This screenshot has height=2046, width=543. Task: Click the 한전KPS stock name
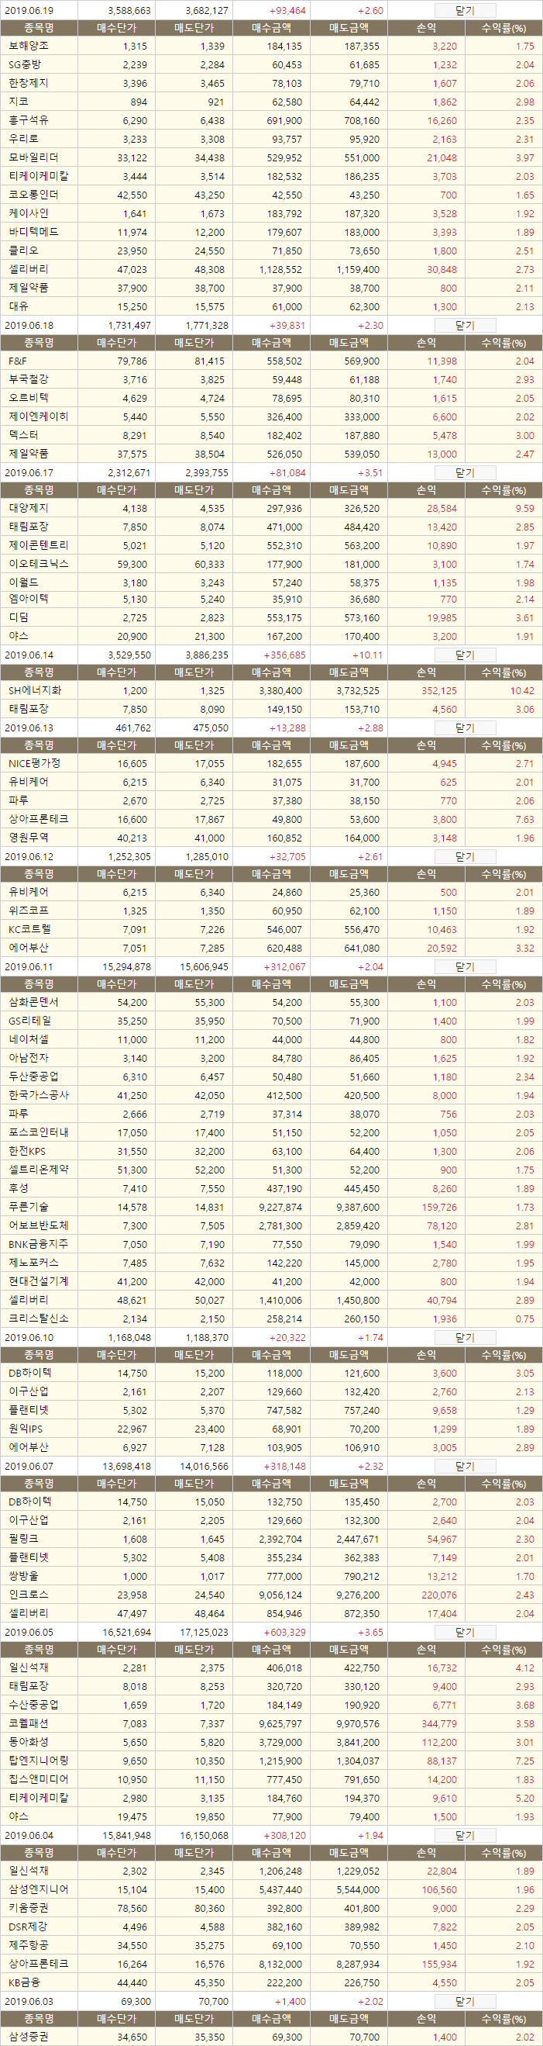[27, 1151]
